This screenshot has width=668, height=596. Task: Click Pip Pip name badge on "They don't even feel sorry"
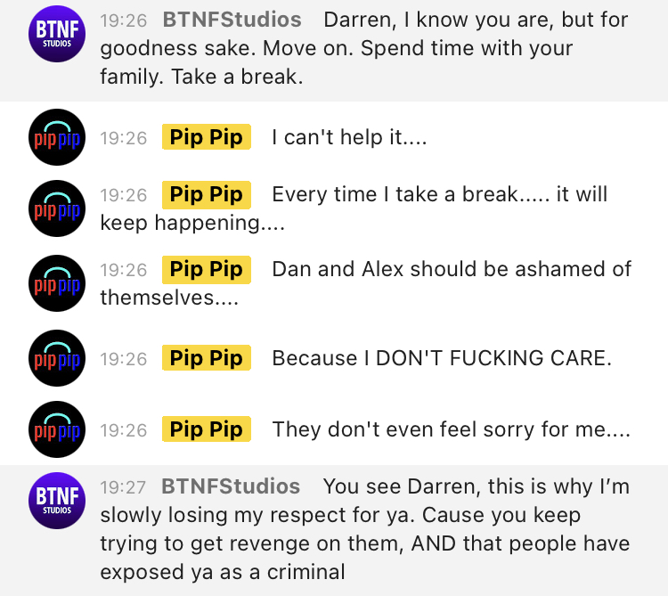click(207, 429)
